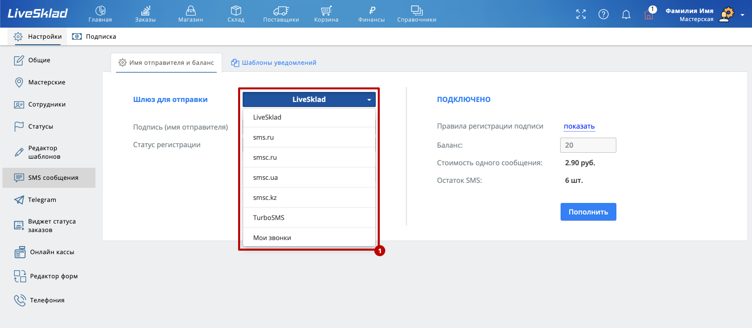Collapse the LiveSklad gateway dropdown
This screenshot has height=328, width=752.
tap(309, 99)
